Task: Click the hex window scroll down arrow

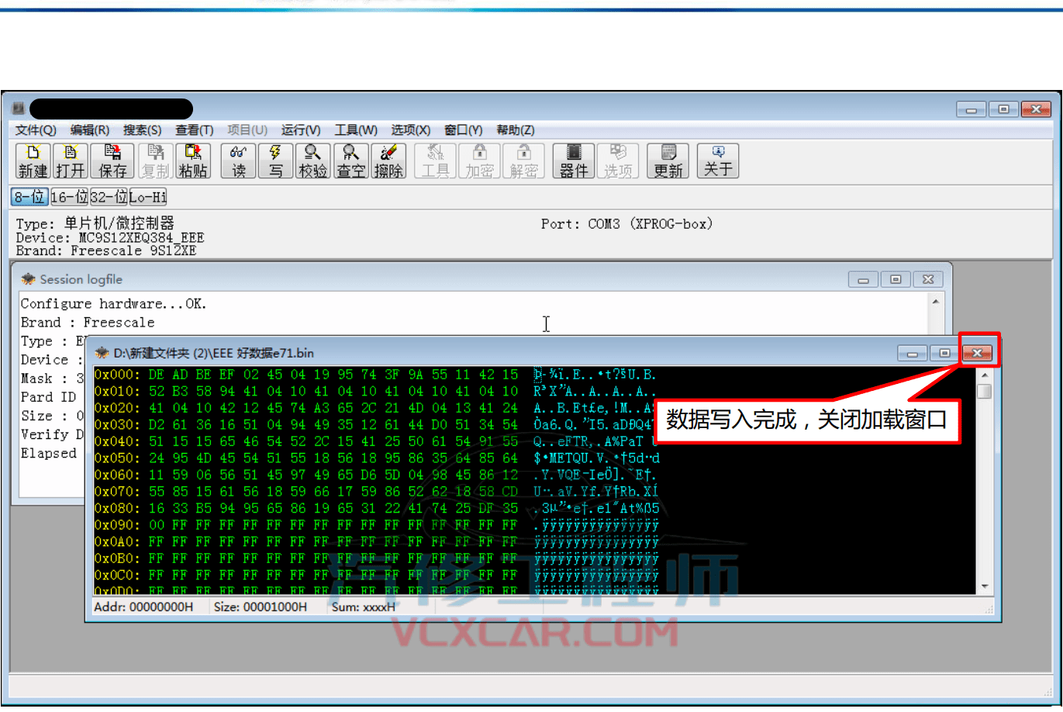Action: pos(985,586)
